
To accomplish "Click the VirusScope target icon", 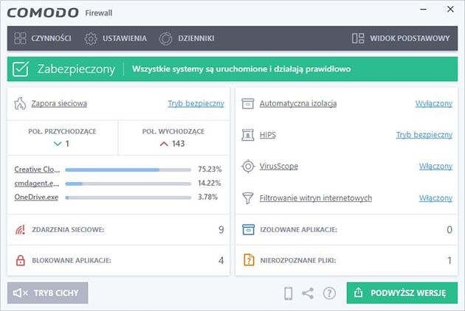I will point(248,166).
